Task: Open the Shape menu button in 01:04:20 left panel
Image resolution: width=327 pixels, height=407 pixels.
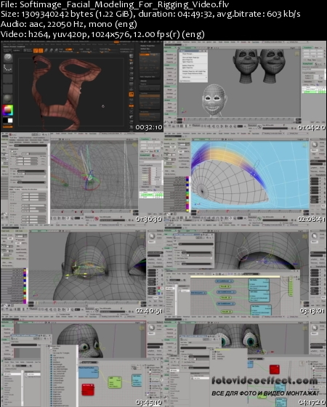Action: (169, 90)
